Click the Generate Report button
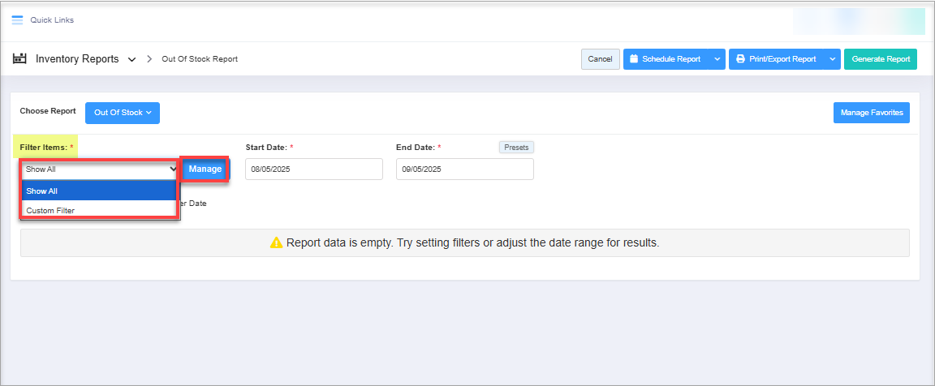 point(881,59)
